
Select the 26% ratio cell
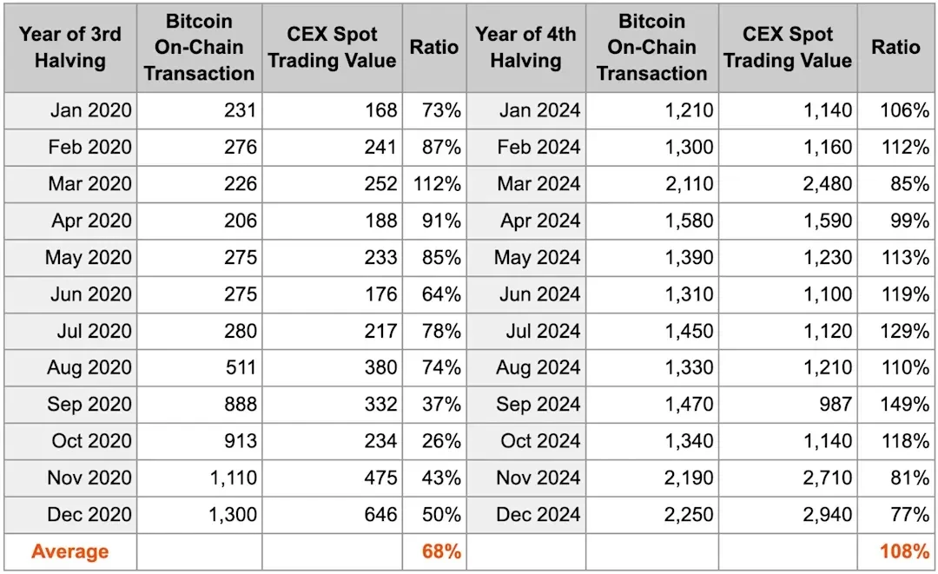coord(441,441)
